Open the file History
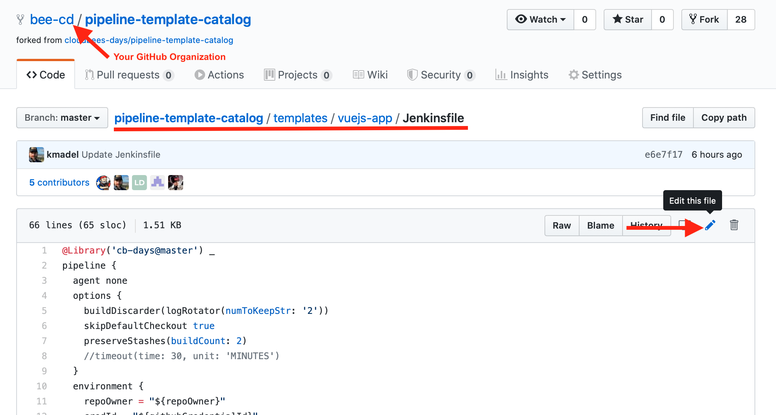 point(646,226)
